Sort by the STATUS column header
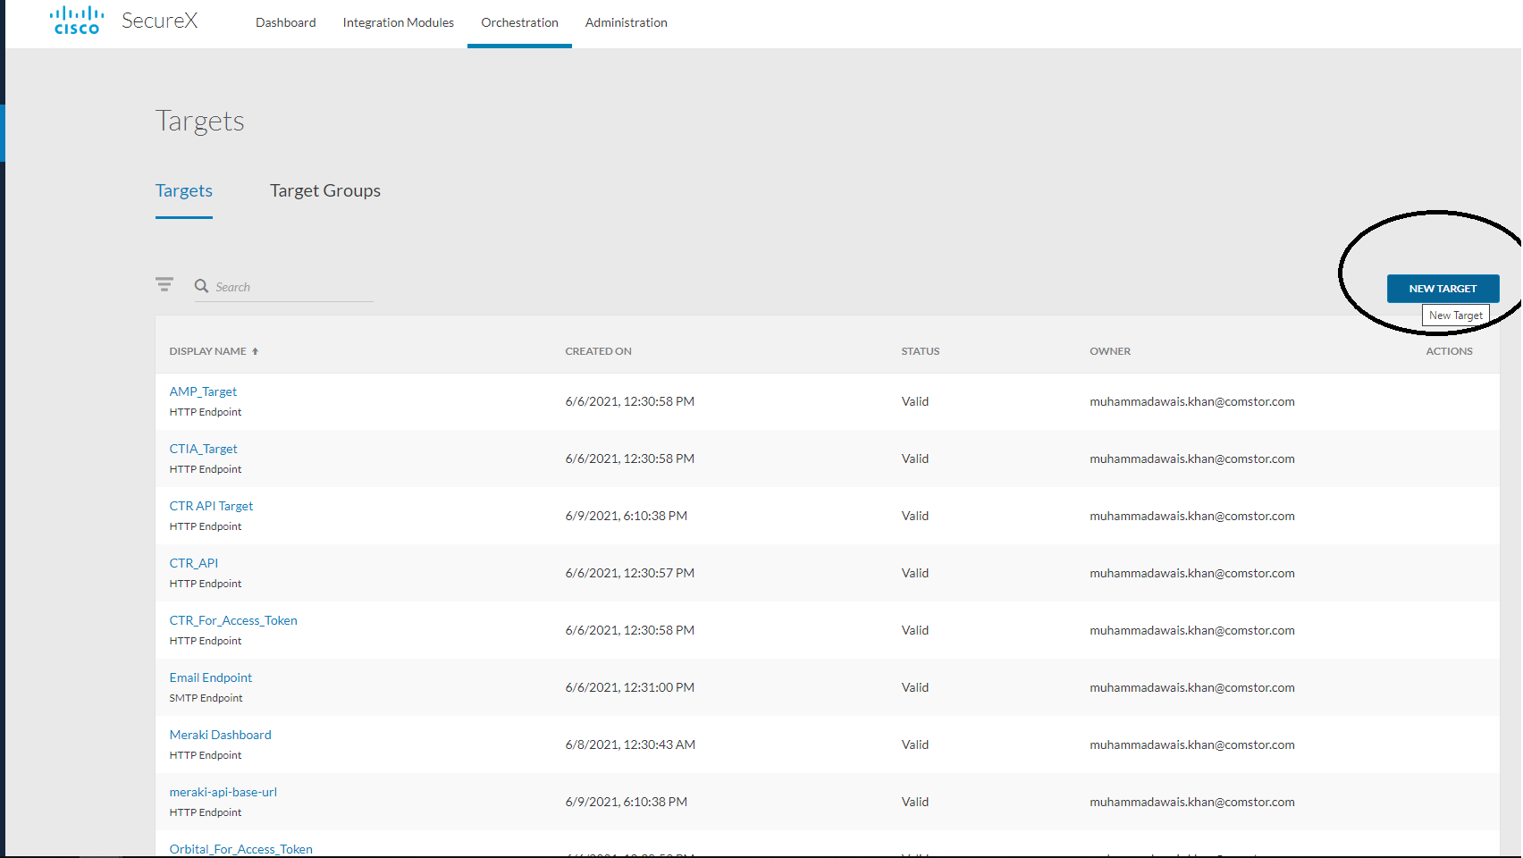This screenshot has width=1523, height=858. (x=921, y=351)
